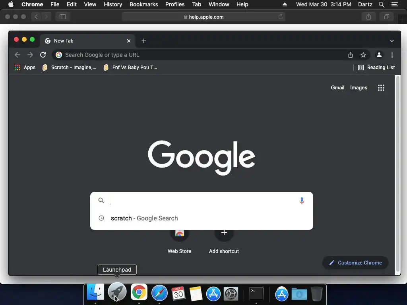Screen dimensions: 407x305
Task: Open Spotlight search in menu bar
Action: (x=381, y=4)
